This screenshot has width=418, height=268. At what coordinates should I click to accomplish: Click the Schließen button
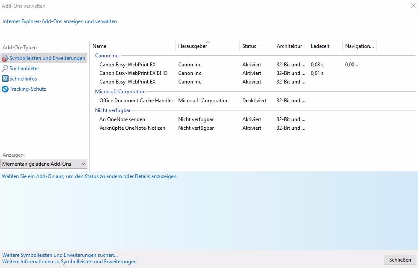(400, 260)
